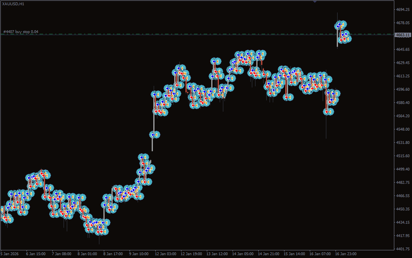Click blue buy arrow on isolated 4541 trade

(x=152, y=135)
